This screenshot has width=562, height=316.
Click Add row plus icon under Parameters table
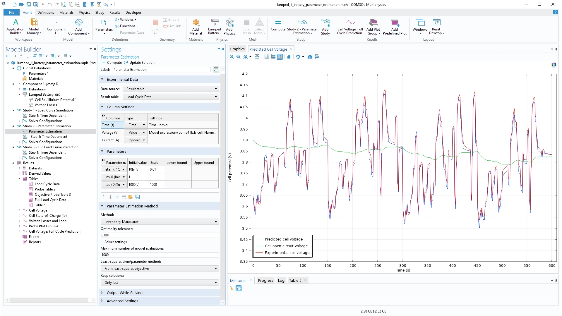(x=117, y=197)
